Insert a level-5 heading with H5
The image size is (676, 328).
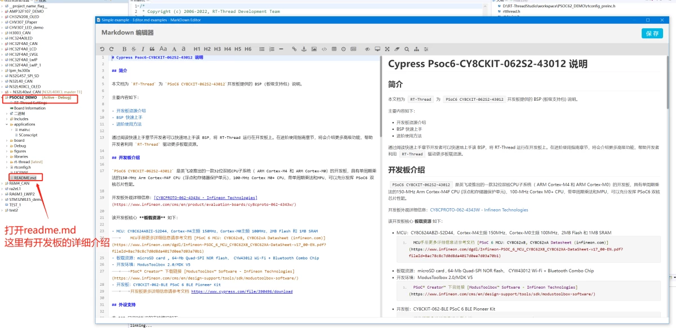(238, 49)
